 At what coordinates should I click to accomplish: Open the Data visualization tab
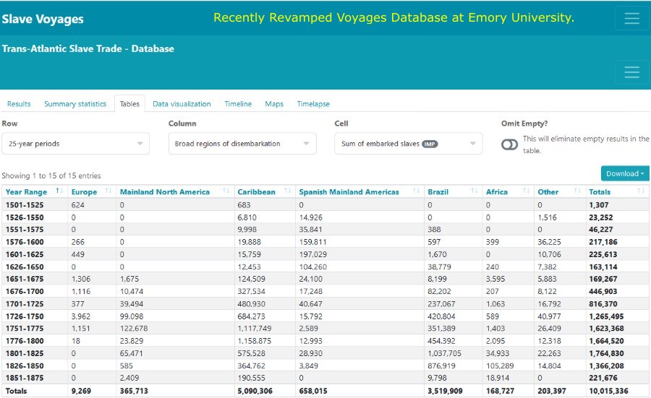(182, 104)
